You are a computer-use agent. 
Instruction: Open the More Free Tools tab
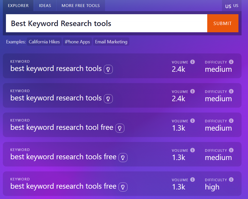81,5
